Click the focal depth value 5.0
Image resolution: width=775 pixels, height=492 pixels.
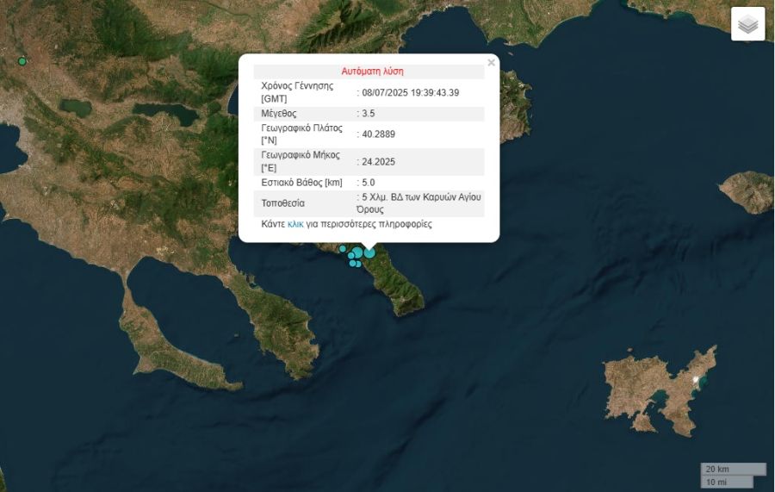[369, 183]
